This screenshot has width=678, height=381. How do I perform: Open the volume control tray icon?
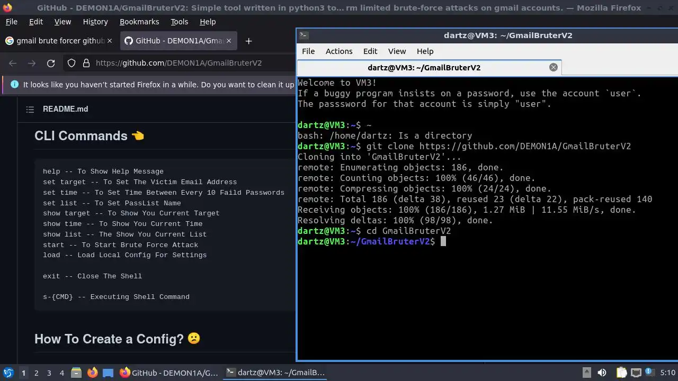tap(602, 373)
